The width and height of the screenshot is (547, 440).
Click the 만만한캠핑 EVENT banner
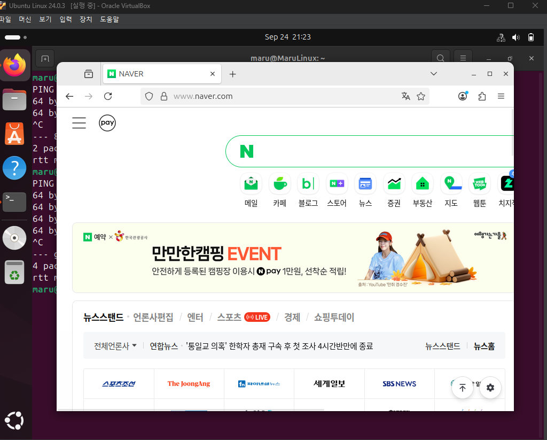293,258
